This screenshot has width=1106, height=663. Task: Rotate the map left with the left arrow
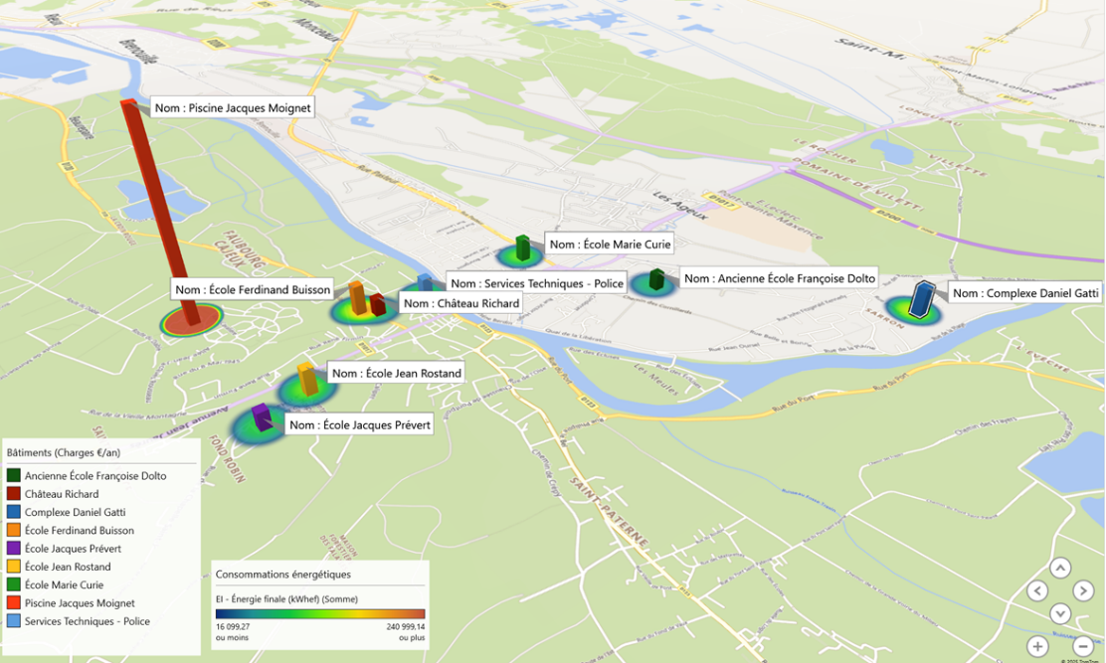1037,591
